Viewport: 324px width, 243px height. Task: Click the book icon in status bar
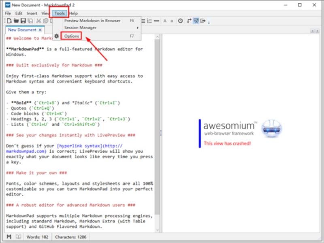pyautogui.click(x=18, y=237)
